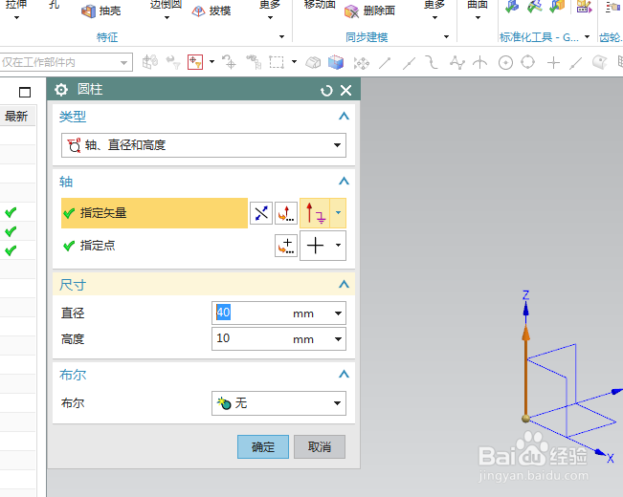Screen dimensions: 623x497
Task: Open the Point Dialog icon in 指定点 row
Action: tap(286, 246)
